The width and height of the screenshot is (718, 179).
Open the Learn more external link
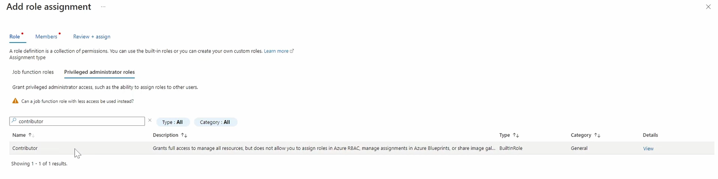pos(279,51)
